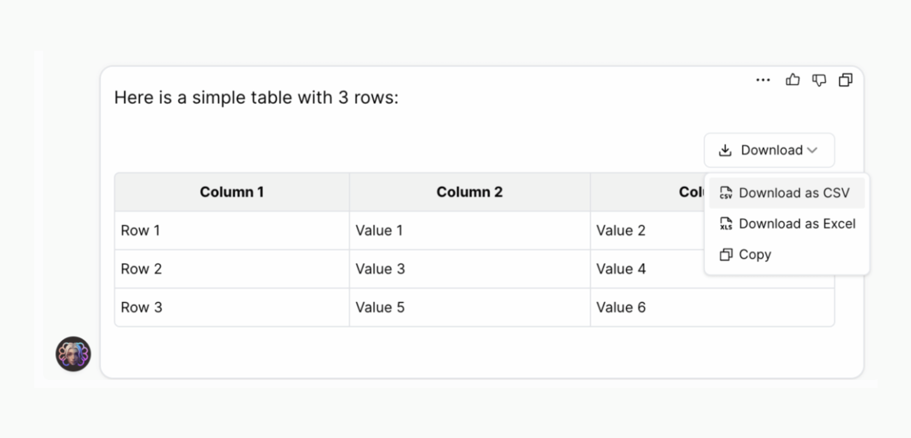
Task: Click the Value 2 cell
Action: (x=648, y=230)
